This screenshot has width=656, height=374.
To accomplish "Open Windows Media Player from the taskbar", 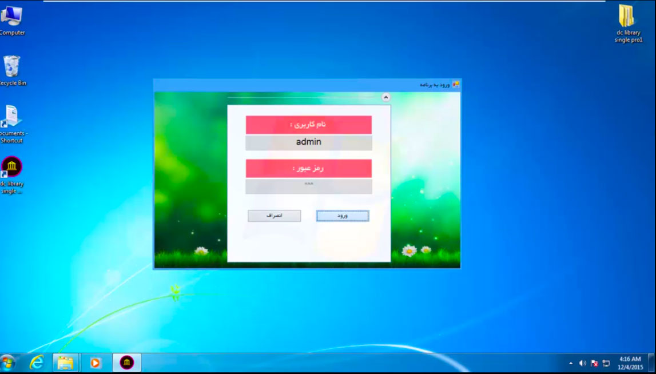I will [x=95, y=363].
